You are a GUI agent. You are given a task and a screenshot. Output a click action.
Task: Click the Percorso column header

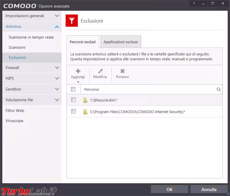pos(92,89)
